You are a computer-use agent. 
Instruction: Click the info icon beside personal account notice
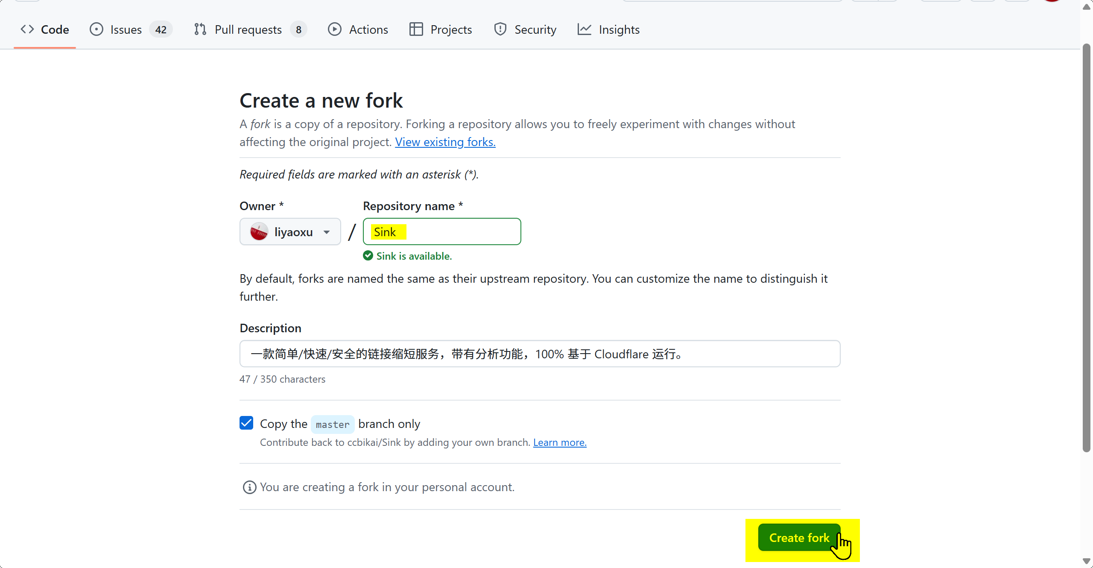click(249, 487)
